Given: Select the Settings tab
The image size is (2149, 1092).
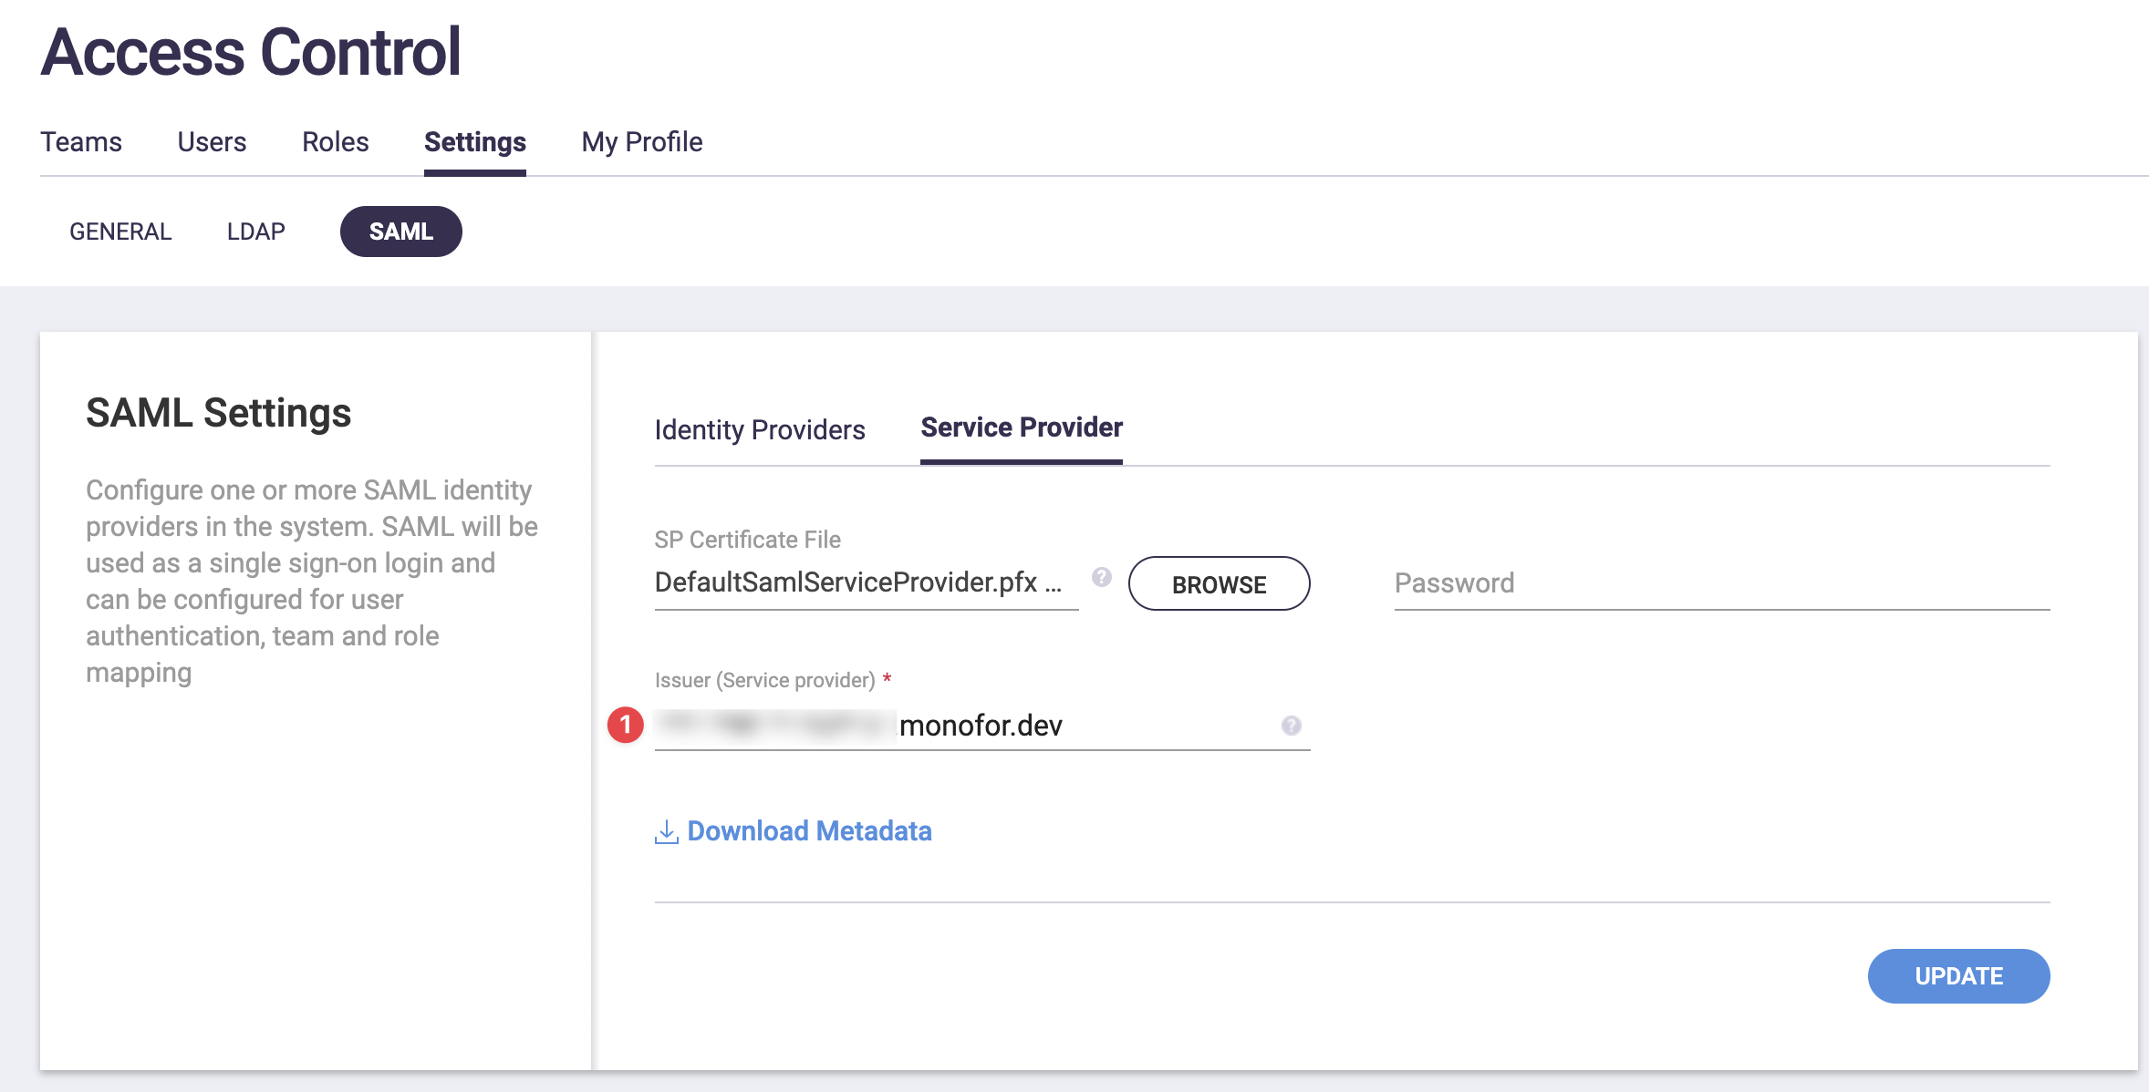Looking at the screenshot, I should [x=474, y=142].
